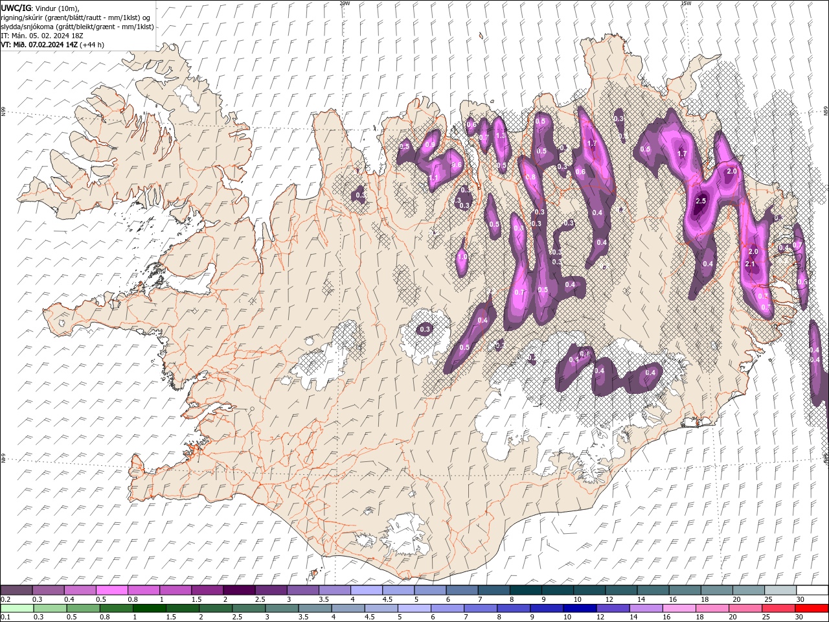Viewport: 829px width, 622px height.
Task: Pick the 1.5 swatch in the snowfall legend
Action: tap(207, 590)
